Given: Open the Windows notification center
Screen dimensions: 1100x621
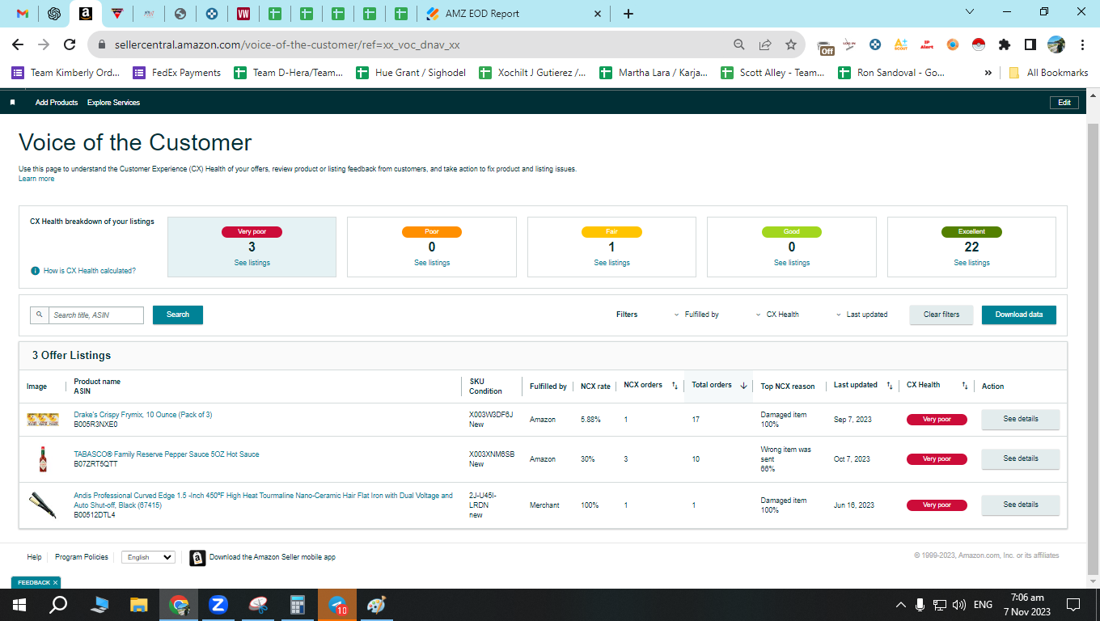Looking at the screenshot, I should (x=1073, y=605).
